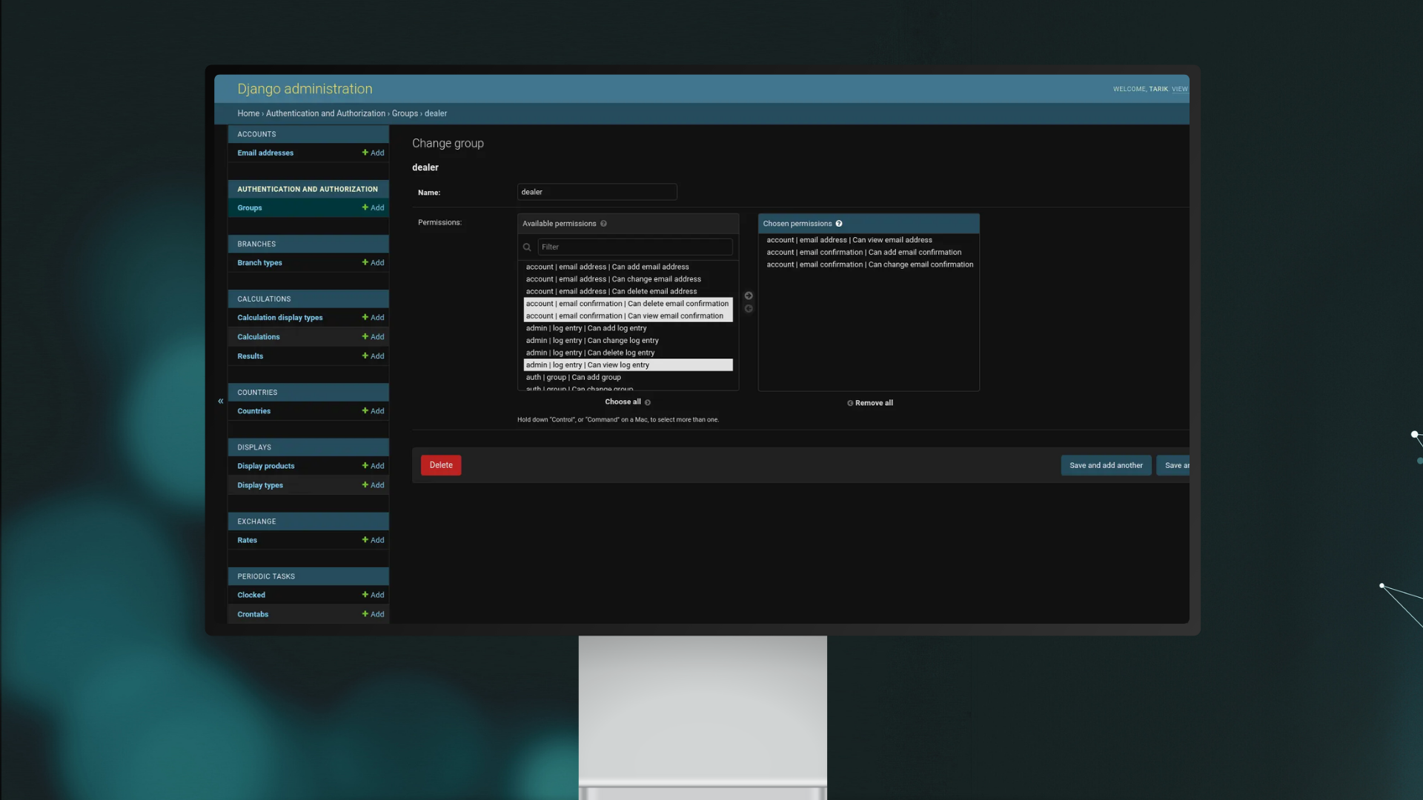Select 'Can change email address' permission
Viewport: 1423px width, 800px height.
click(x=628, y=279)
